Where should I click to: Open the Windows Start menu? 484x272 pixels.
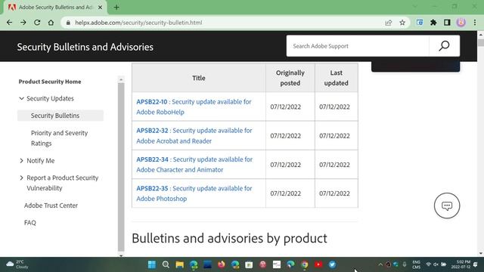(152, 264)
